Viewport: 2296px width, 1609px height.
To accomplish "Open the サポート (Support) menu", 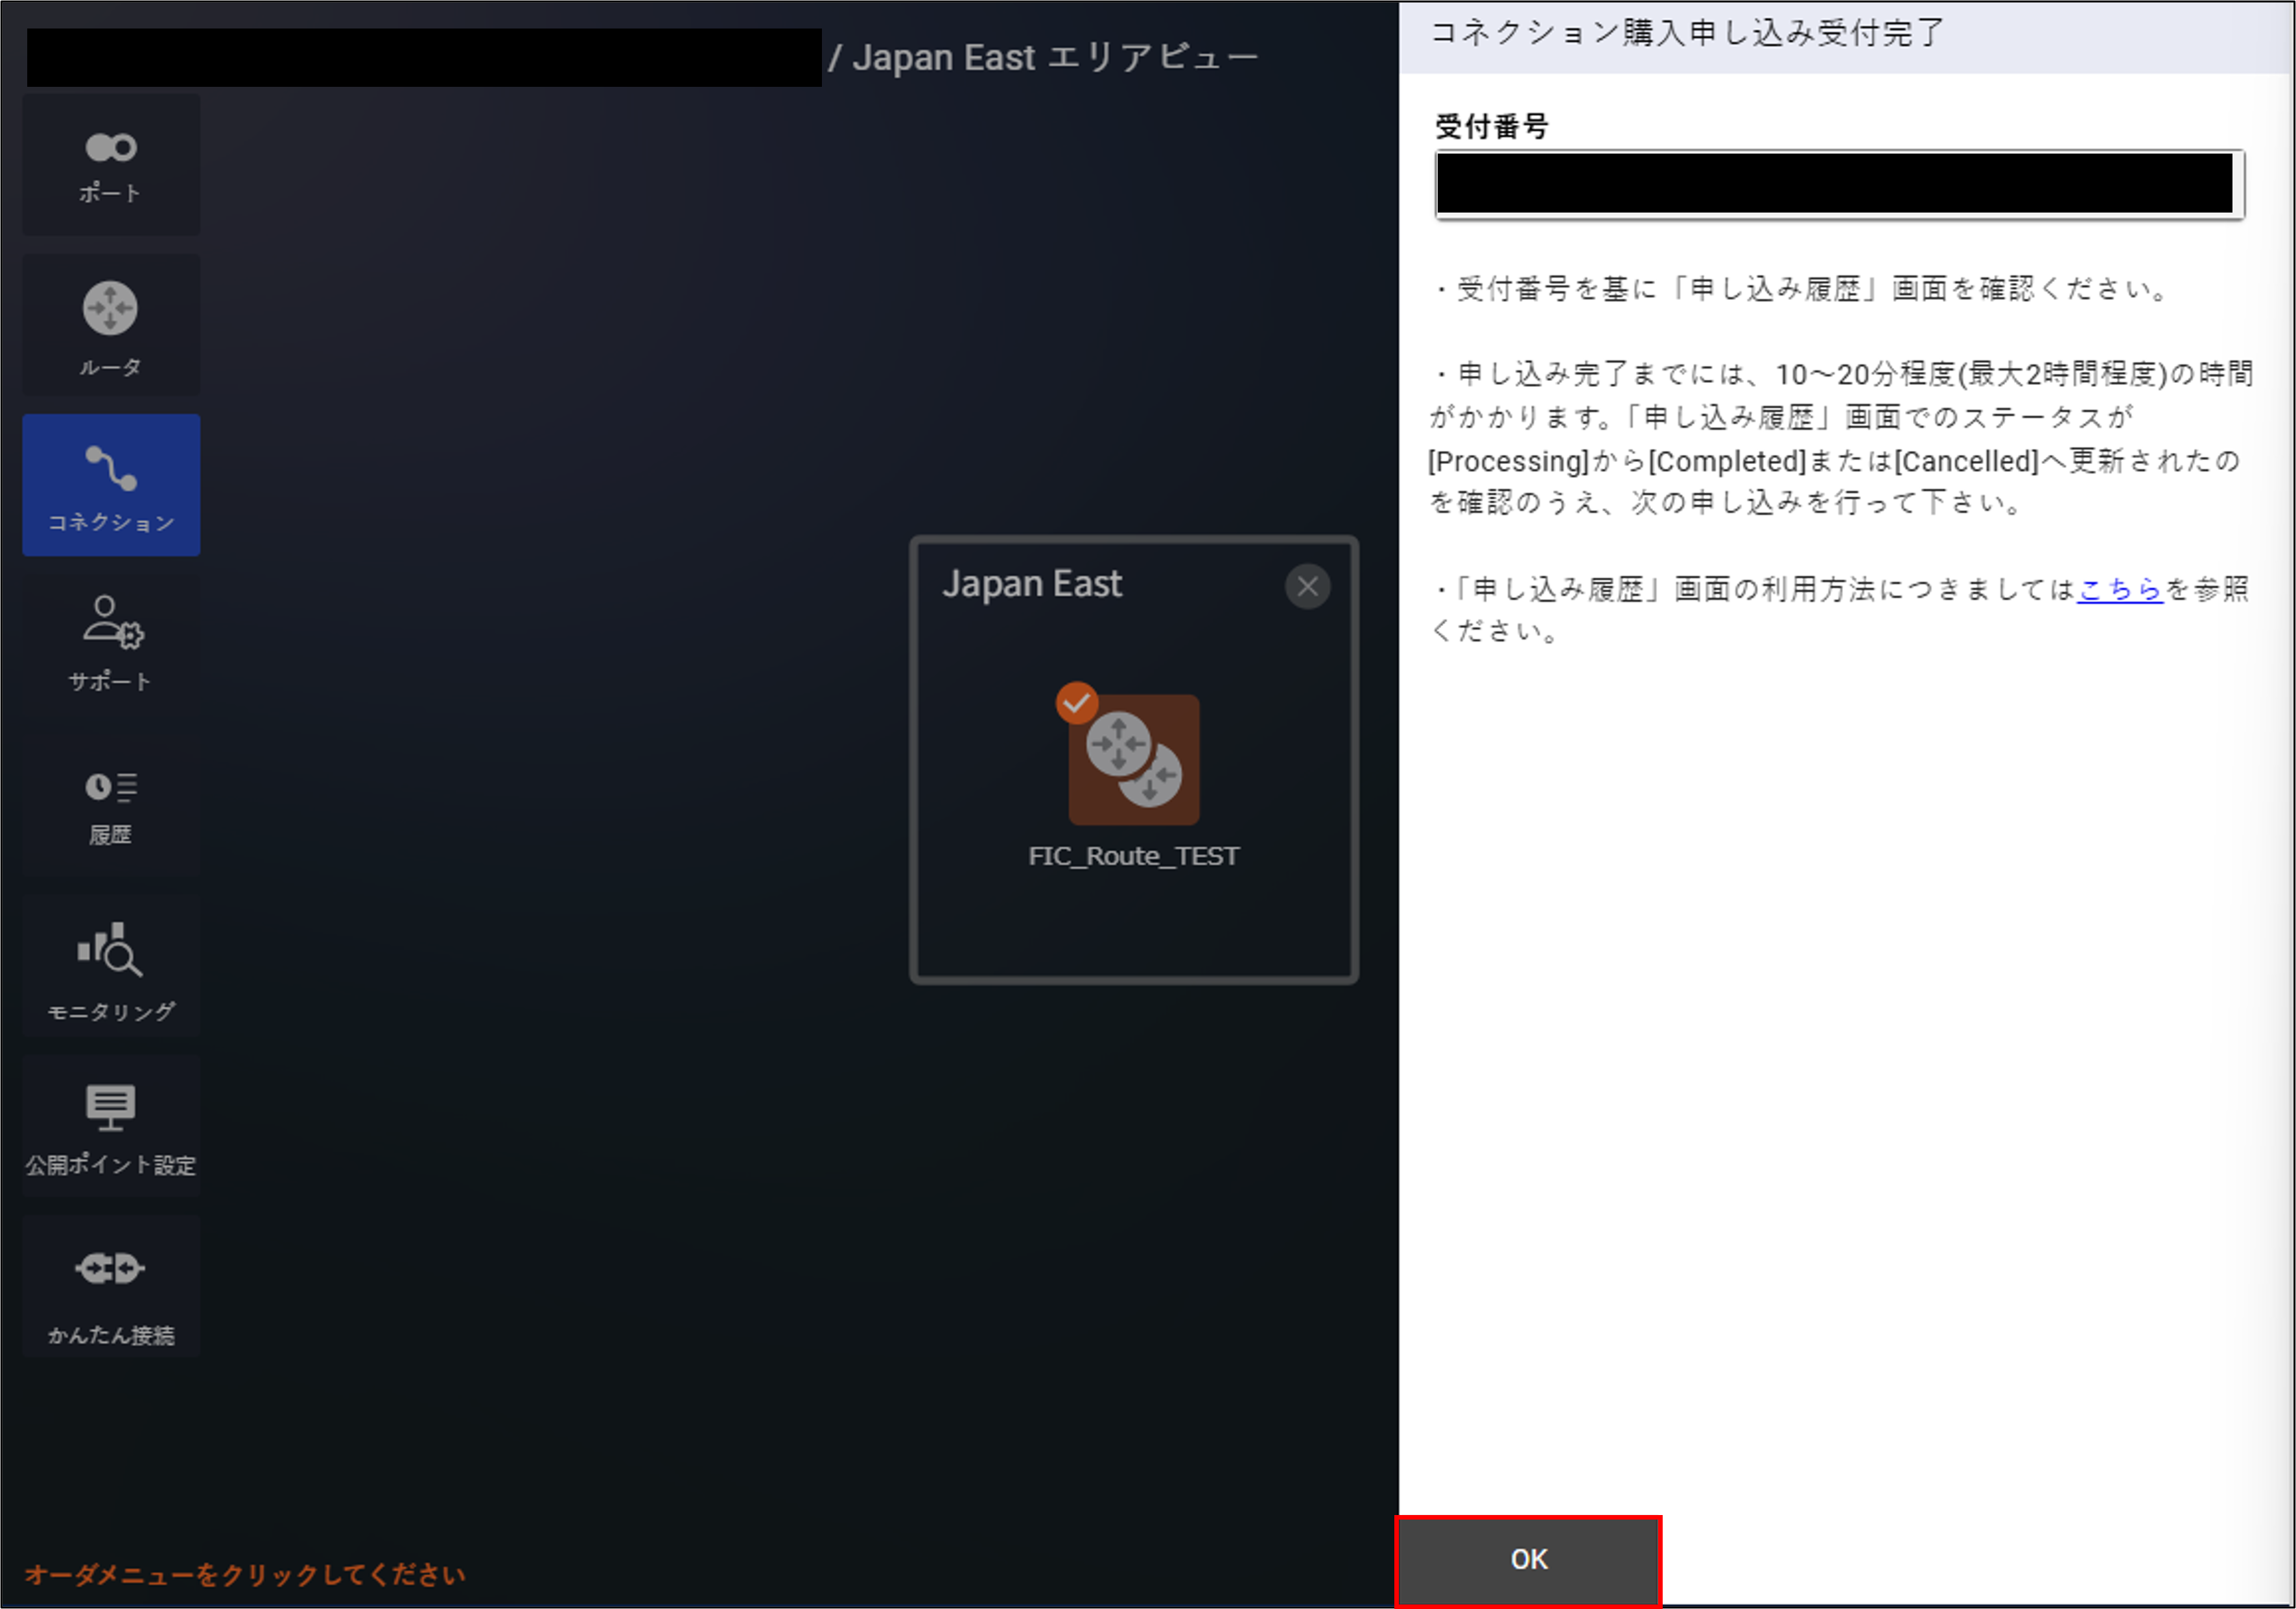I will tap(111, 645).
